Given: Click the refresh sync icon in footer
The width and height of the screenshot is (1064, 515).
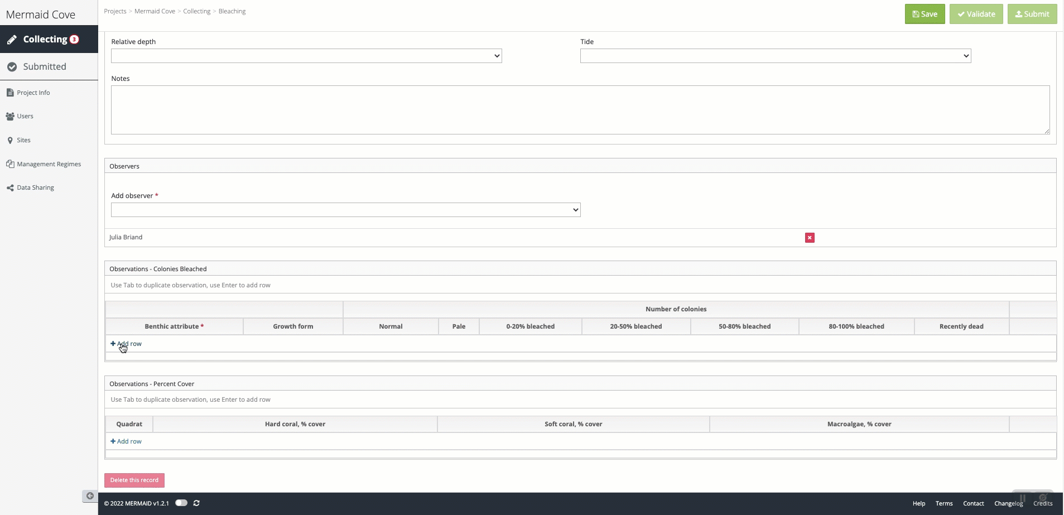Looking at the screenshot, I should coord(196,503).
